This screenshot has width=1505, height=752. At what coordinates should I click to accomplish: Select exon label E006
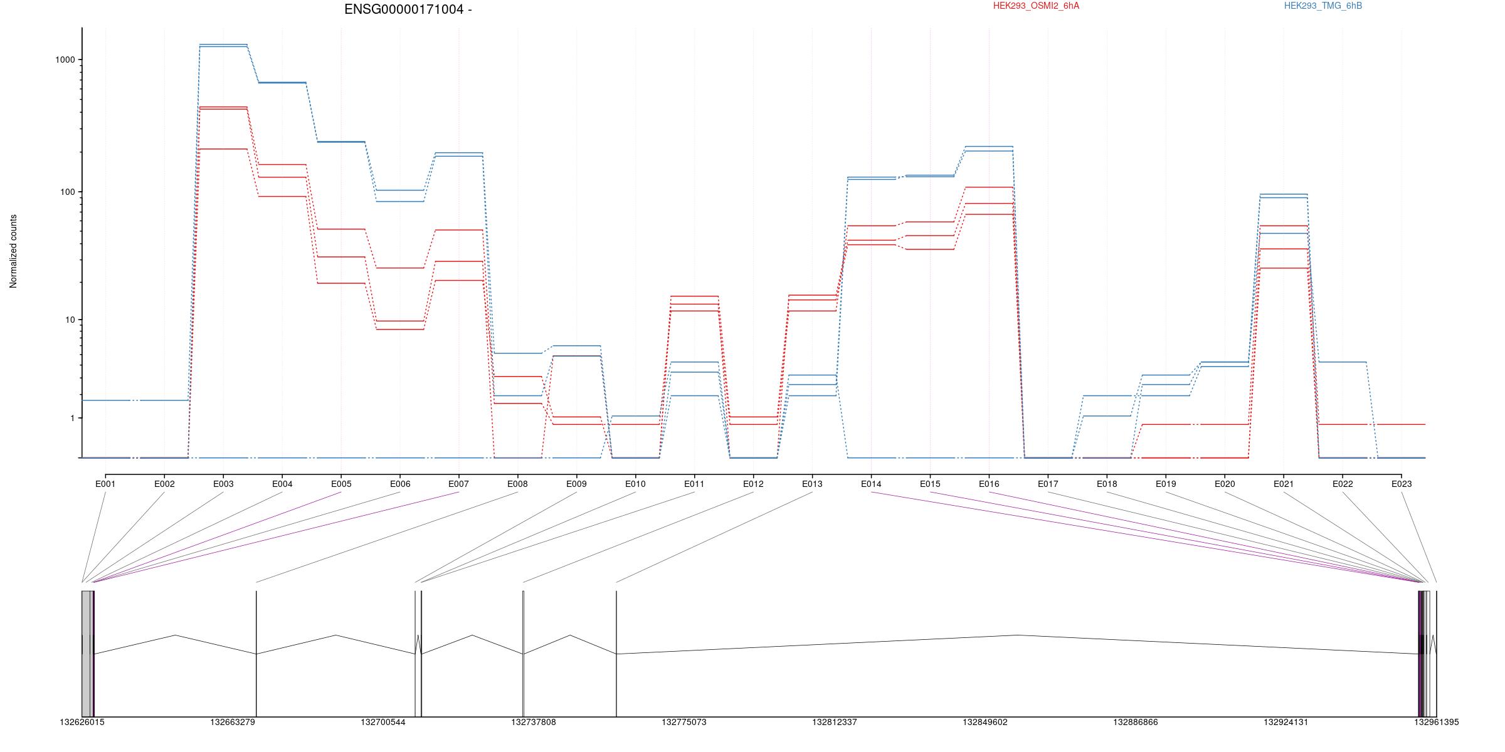[x=400, y=484]
